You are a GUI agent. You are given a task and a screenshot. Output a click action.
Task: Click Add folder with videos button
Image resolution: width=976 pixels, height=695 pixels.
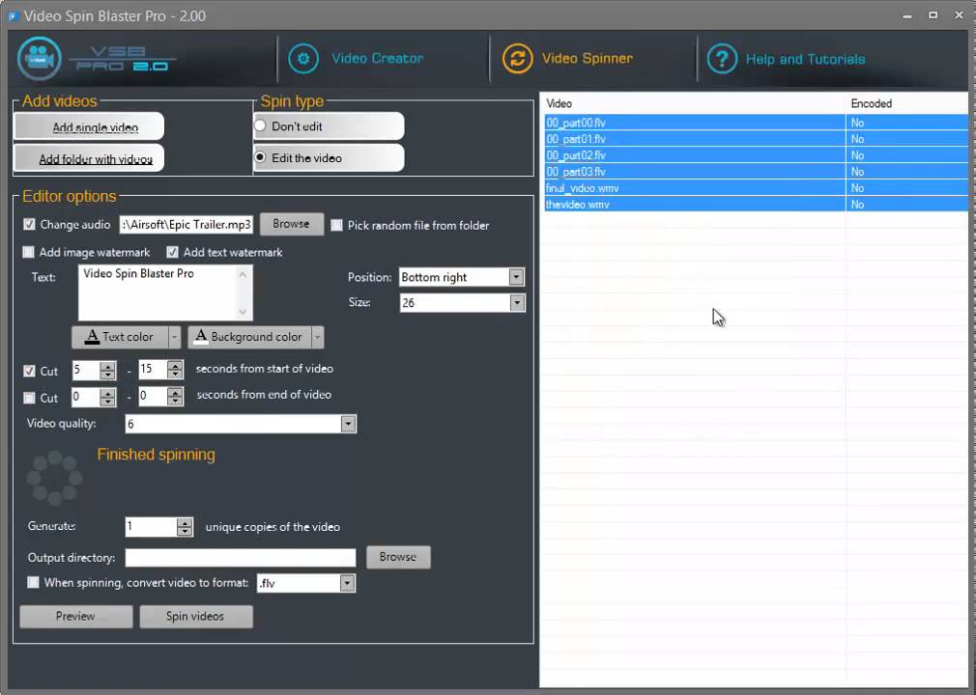89,158
